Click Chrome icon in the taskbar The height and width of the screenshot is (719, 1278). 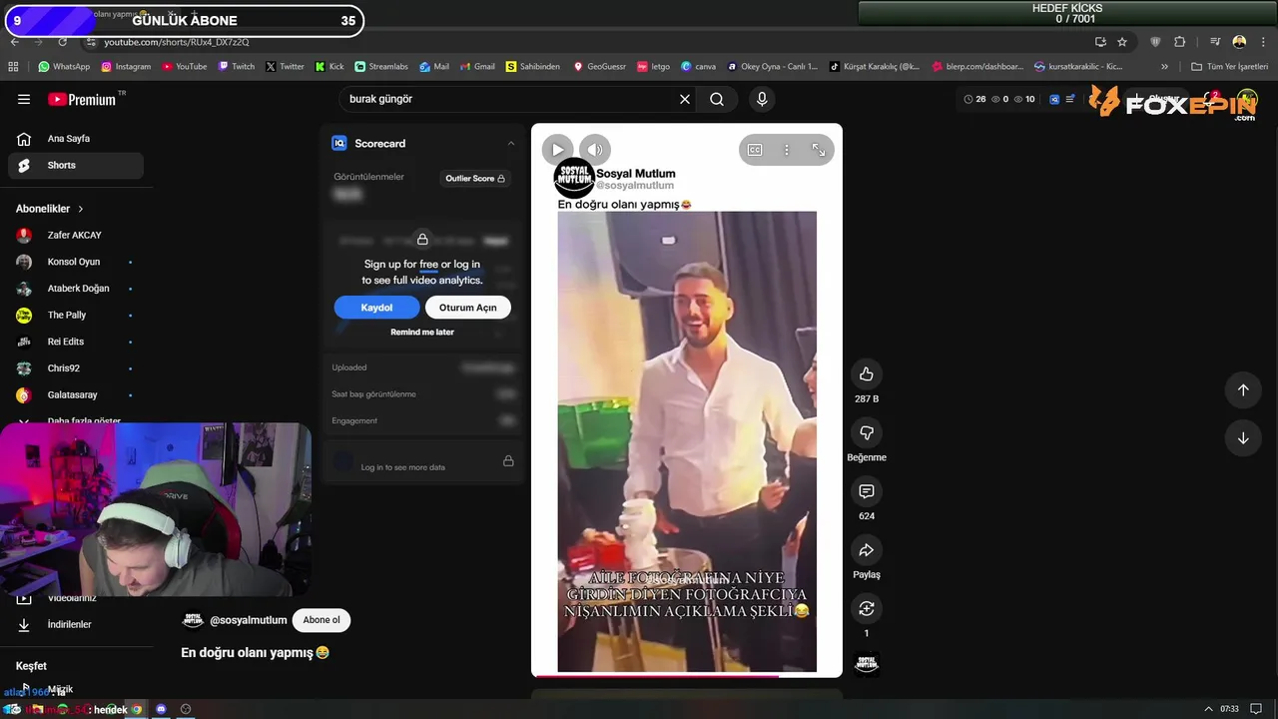137,709
